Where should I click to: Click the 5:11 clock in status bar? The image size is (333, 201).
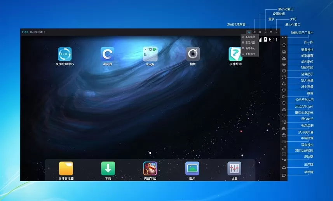point(273,40)
